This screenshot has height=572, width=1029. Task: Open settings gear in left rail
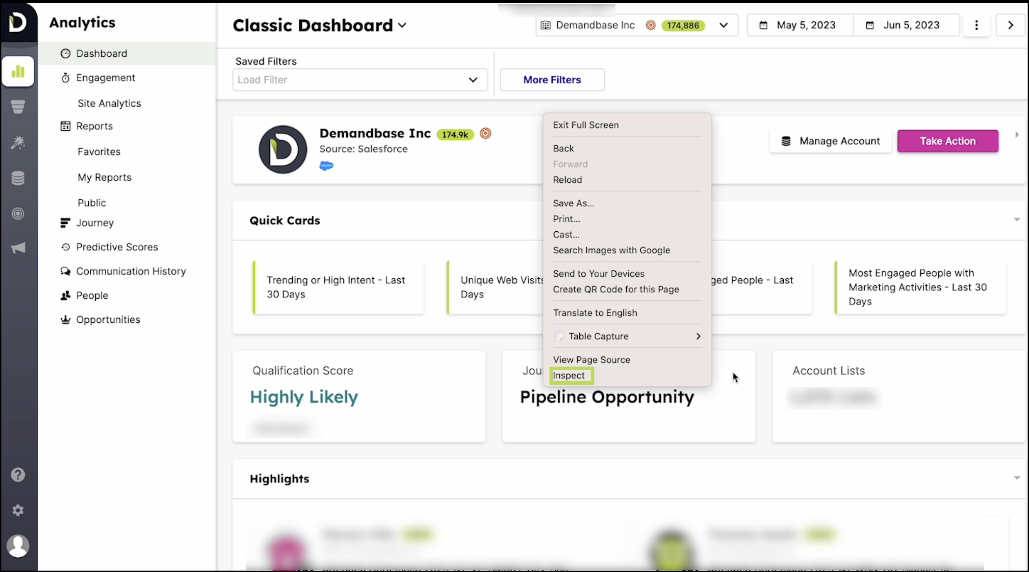point(18,510)
